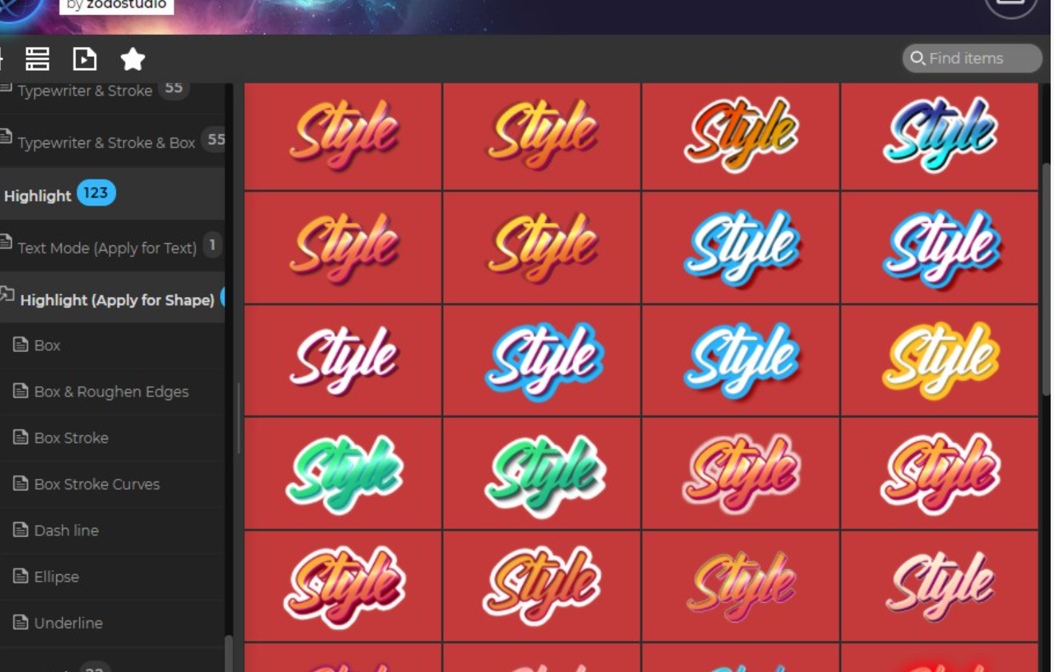Focus the Find items search field

[972, 58]
